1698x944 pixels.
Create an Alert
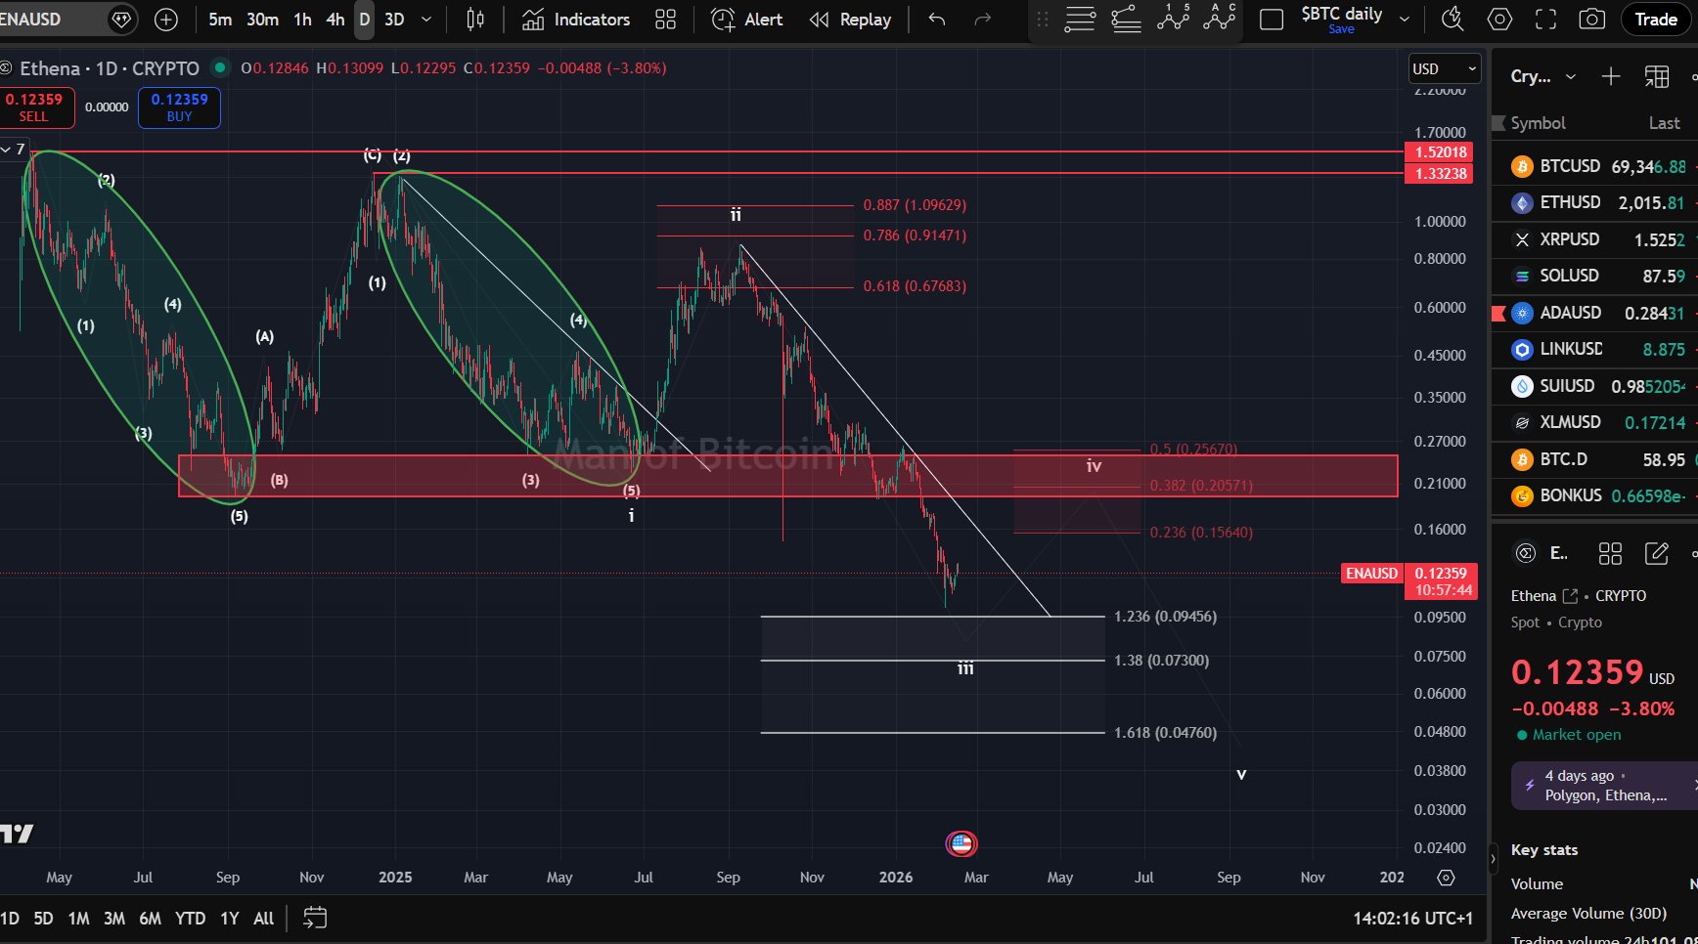[x=747, y=20]
